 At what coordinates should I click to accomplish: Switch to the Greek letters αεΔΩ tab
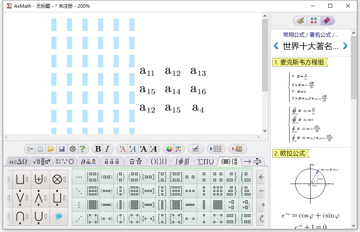(19, 162)
